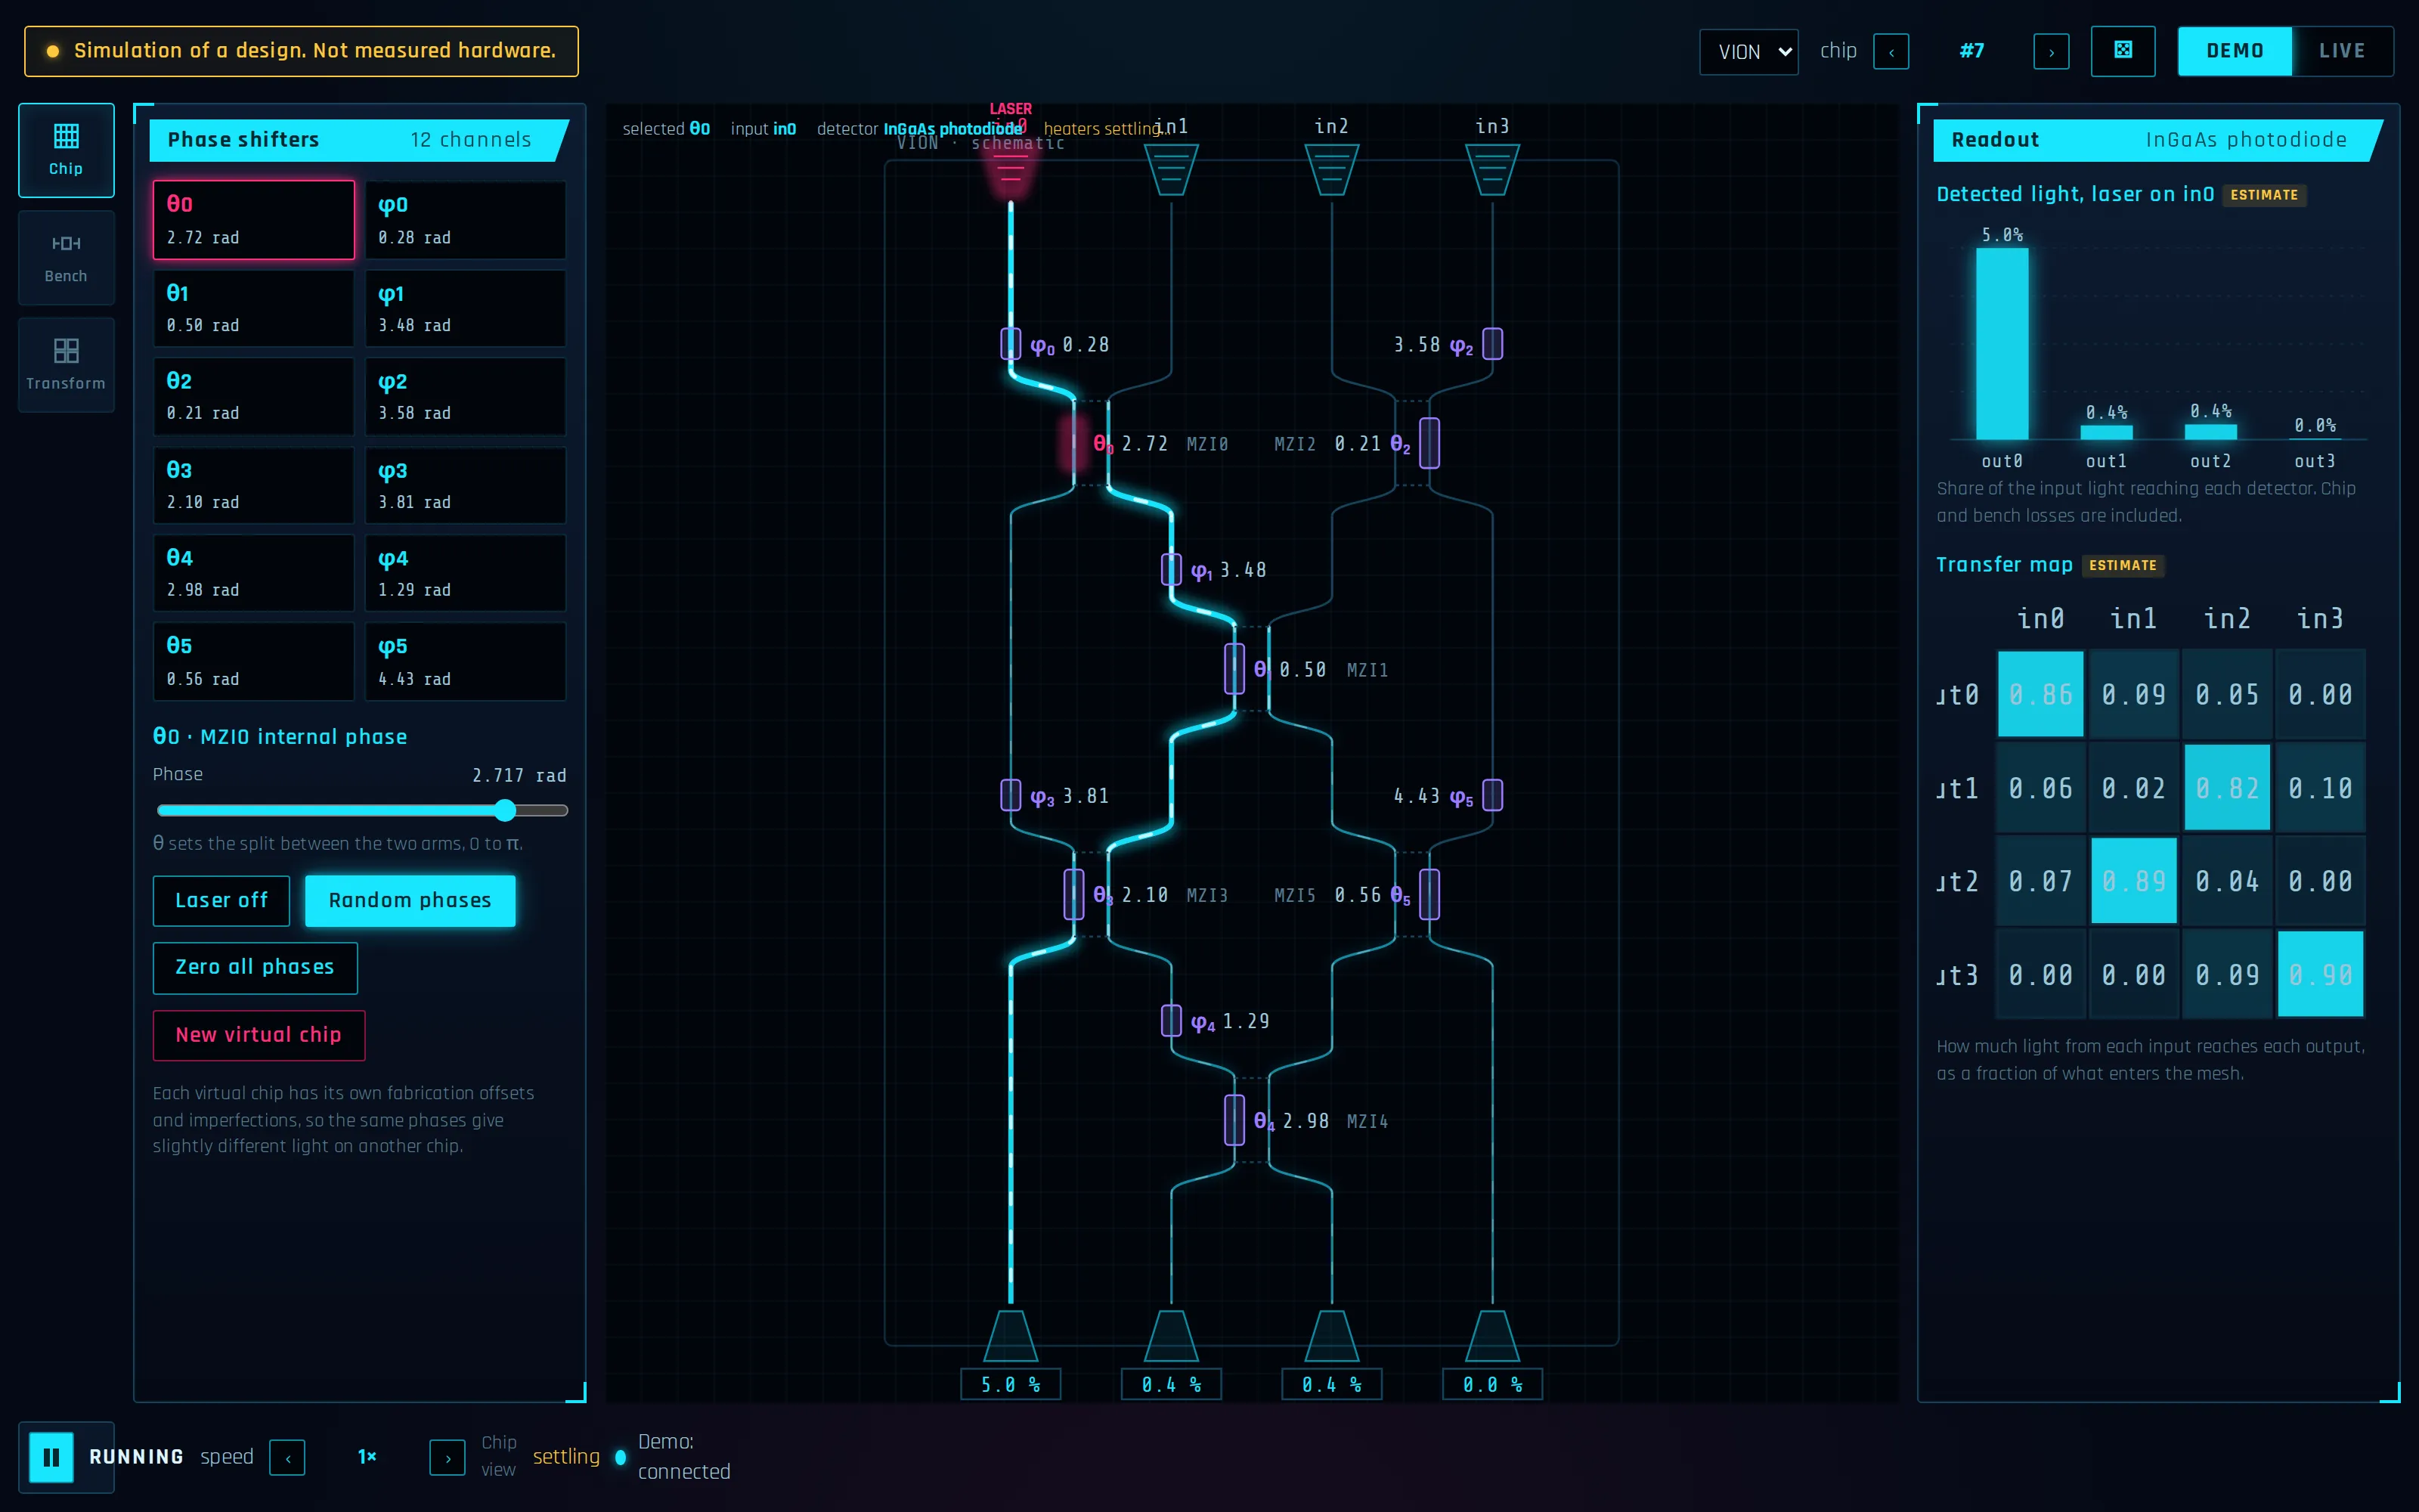Viewport: 2419px width, 1512px height.
Task: Open the VION design dropdown
Action: tap(1748, 52)
